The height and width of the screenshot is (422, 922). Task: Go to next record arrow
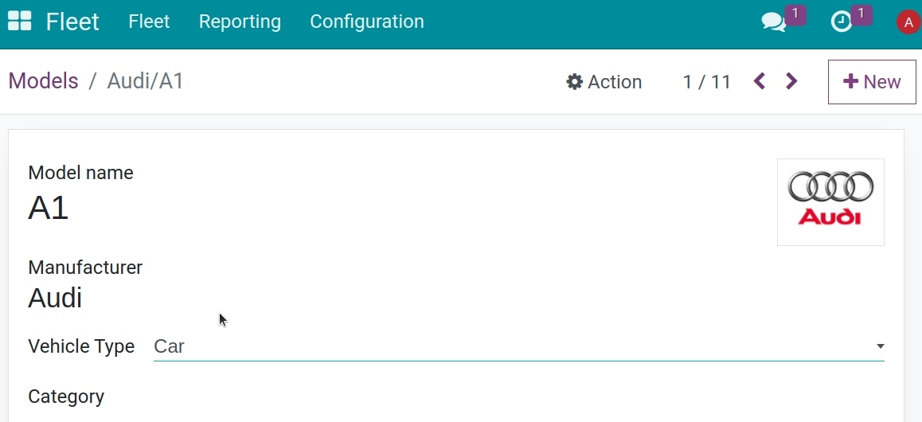point(791,81)
